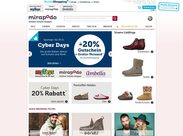The height and width of the screenshot is (136, 183).
Task: Show the previous banner slide arrow
Action: (30, 54)
